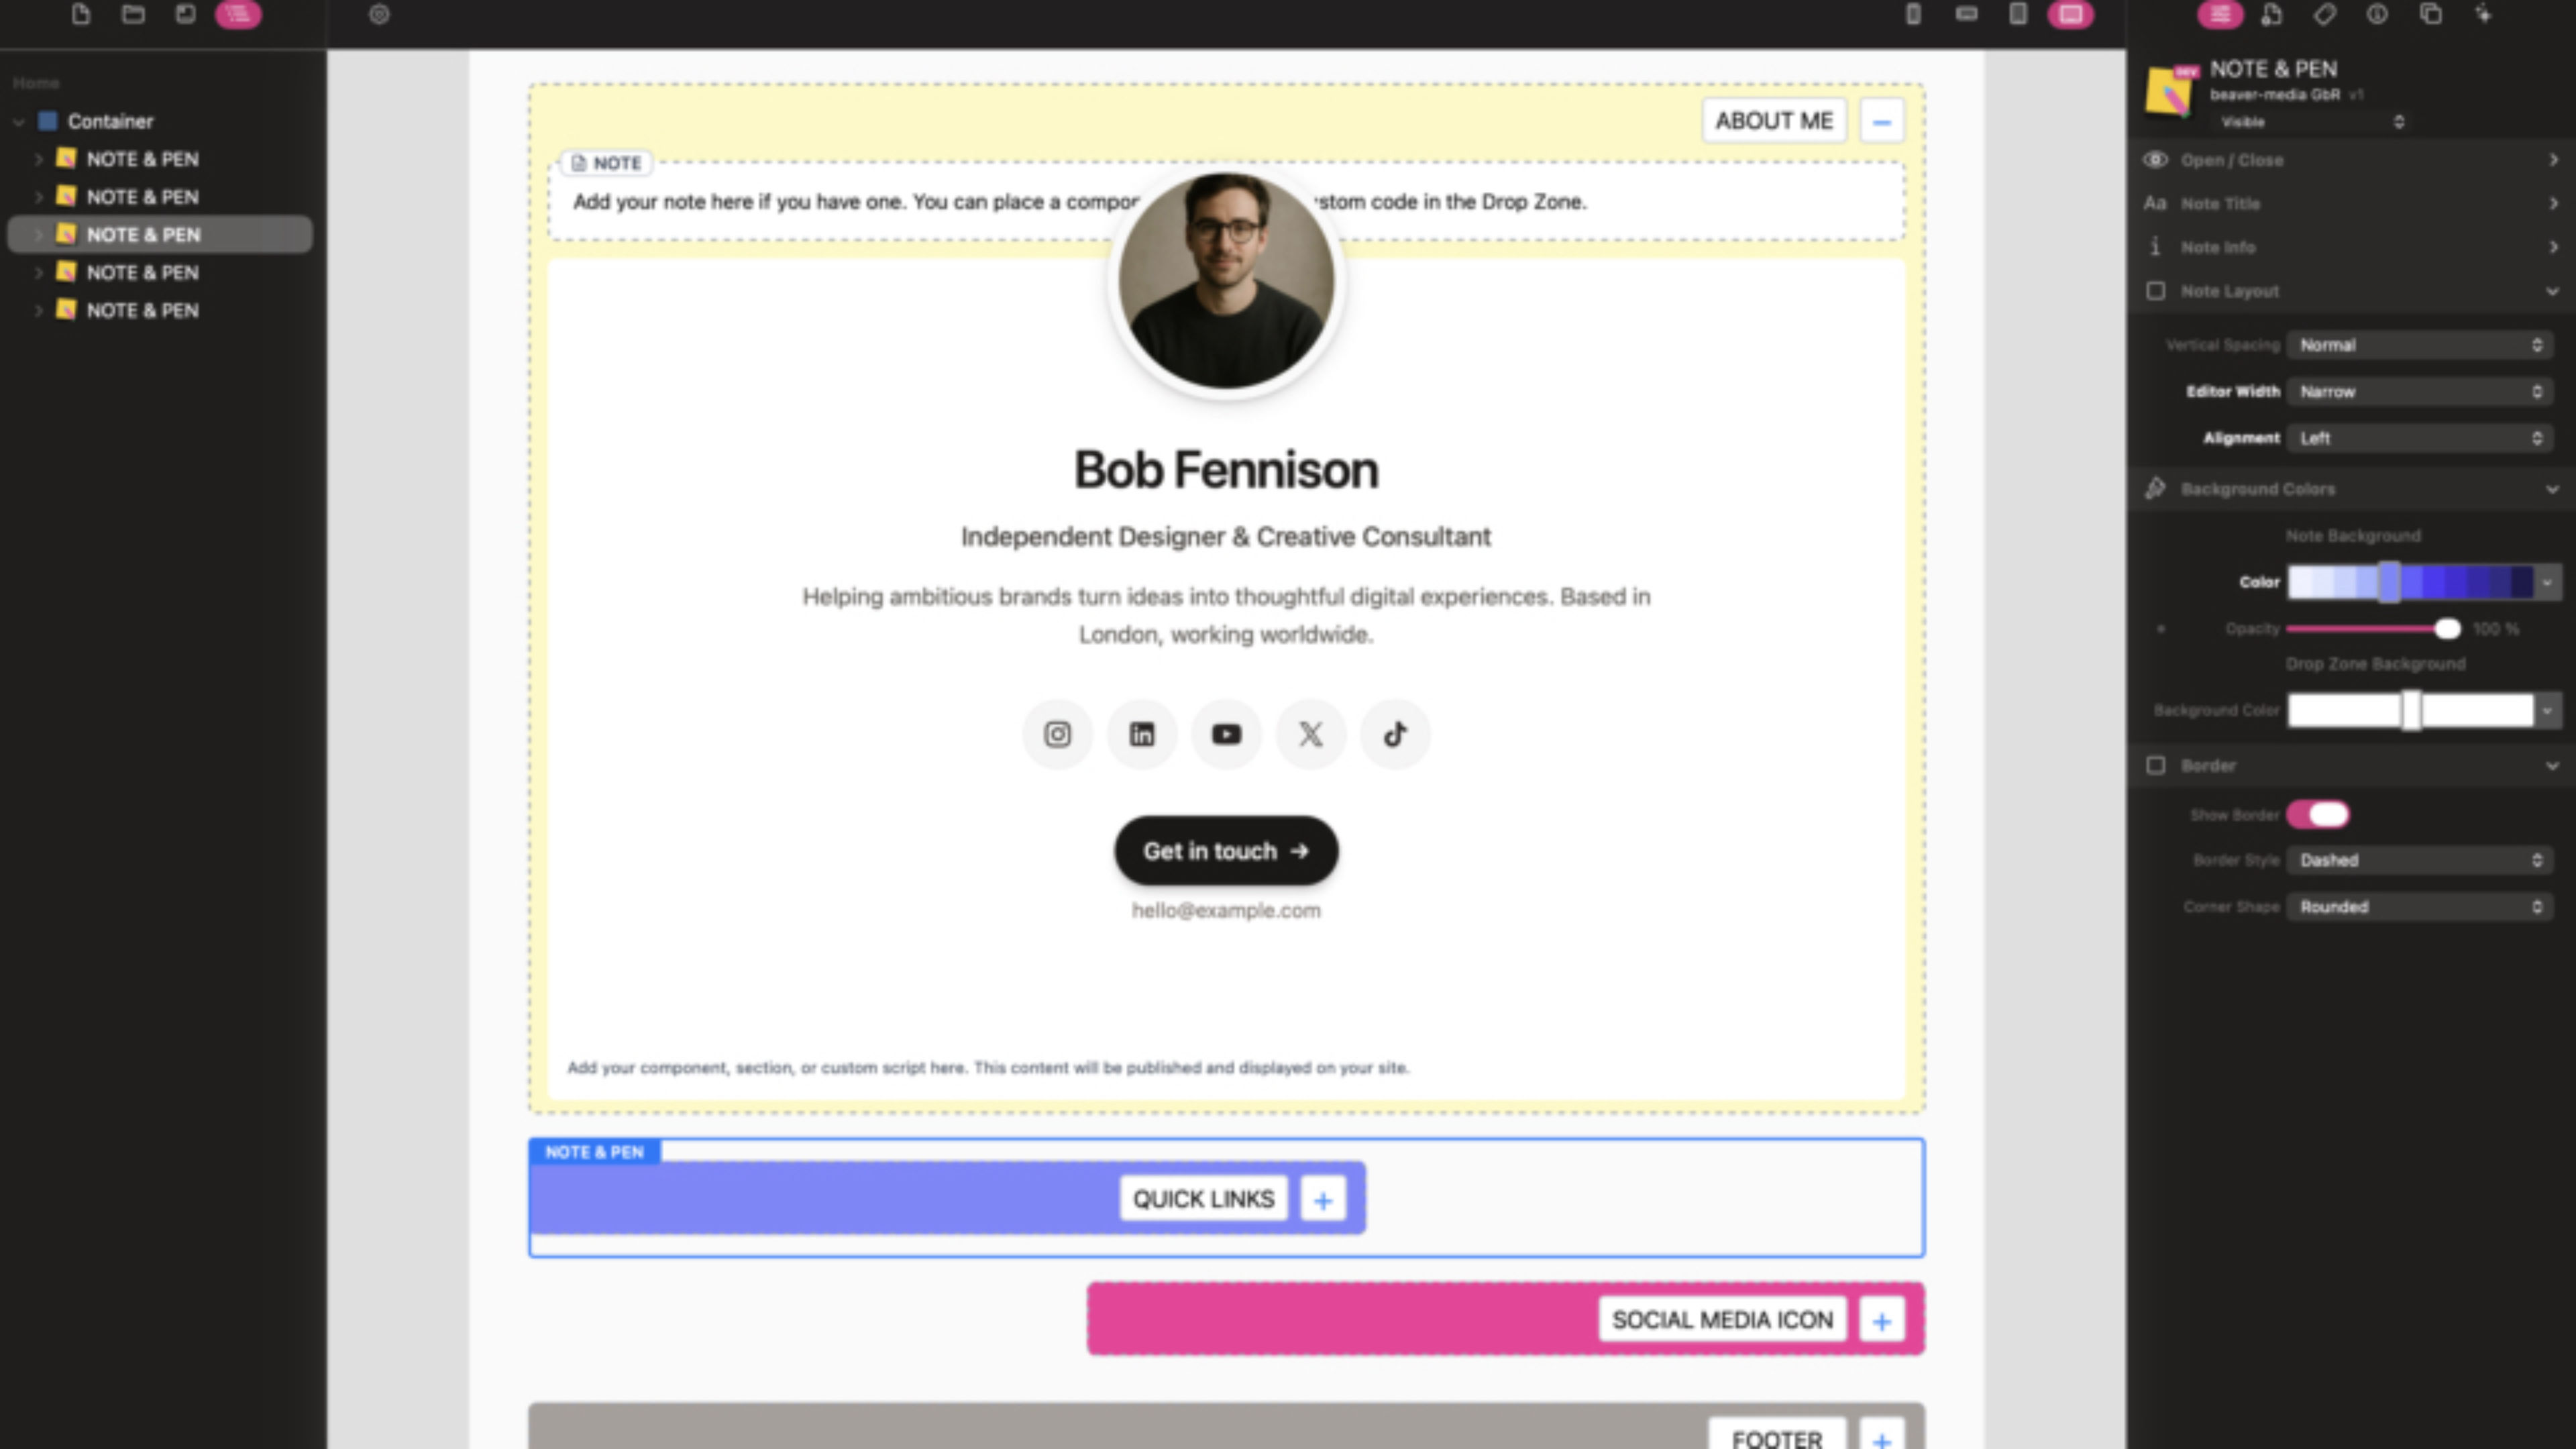The width and height of the screenshot is (2576, 1449).
Task: Toggle the Show Border switch off
Action: coord(2318,815)
